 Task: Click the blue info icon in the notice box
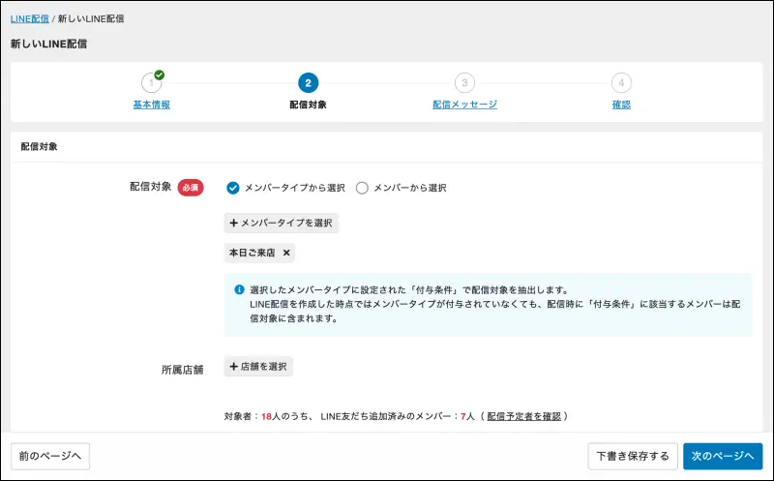[x=239, y=290]
